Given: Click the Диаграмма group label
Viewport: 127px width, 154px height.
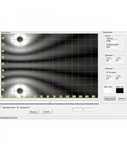Looking at the screenshot, I should click(x=6, y=32).
